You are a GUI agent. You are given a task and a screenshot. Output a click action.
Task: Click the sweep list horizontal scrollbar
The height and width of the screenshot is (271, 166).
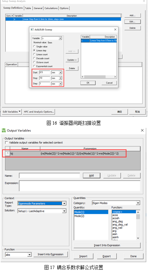click(95, 77)
